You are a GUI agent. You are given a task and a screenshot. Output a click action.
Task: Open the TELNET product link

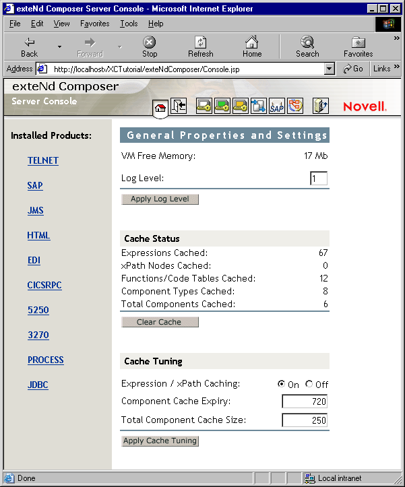43,160
